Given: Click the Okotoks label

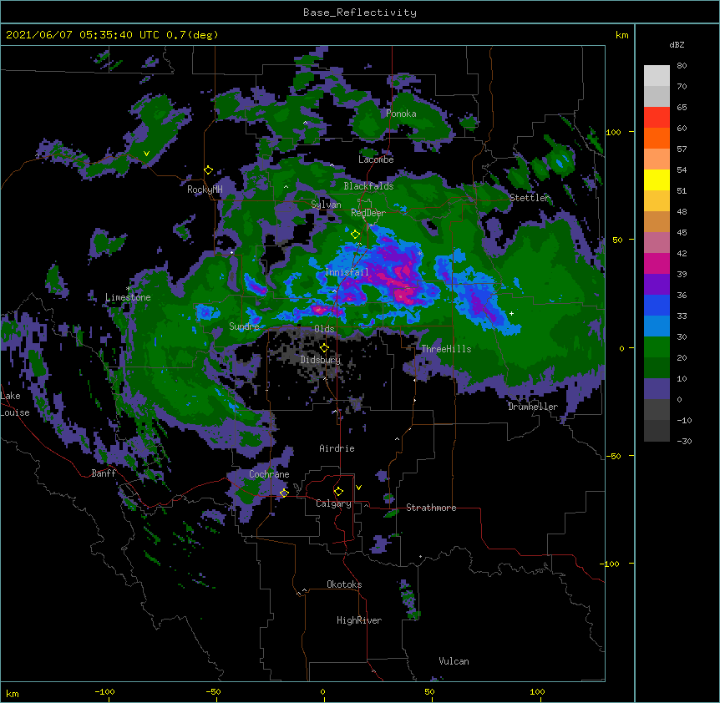Looking at the screenshot, I should point(344,584).
